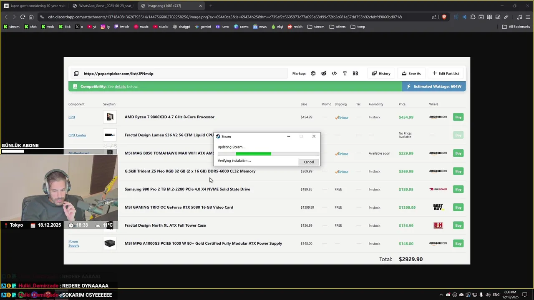Open the canva bookmark
The height and width of the screenshot is (300, 534).
click(x=241, y=27)
